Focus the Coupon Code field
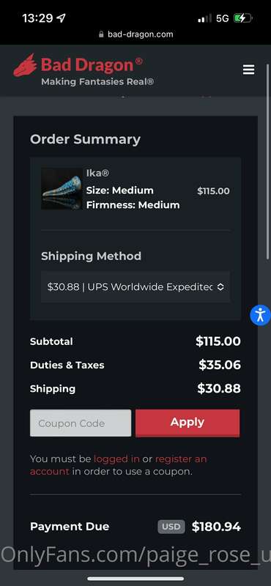The height and width of the screenshot is (586, 271). (x=81, y=423)
